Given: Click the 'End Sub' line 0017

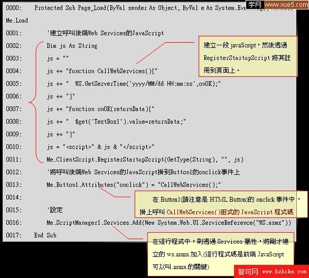Looking at the screenshot, I should (45, 235).
